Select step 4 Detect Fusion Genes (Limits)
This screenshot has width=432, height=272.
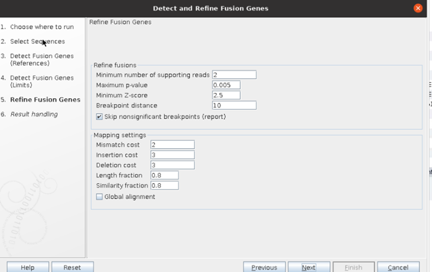tap(42, 82)
